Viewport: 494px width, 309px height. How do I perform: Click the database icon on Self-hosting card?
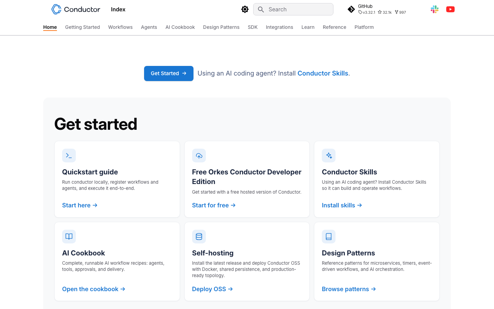(199, 237)
